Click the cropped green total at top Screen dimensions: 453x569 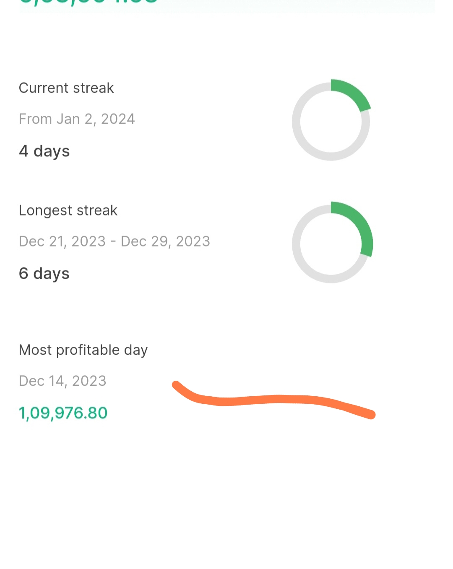tap(89, 2)
